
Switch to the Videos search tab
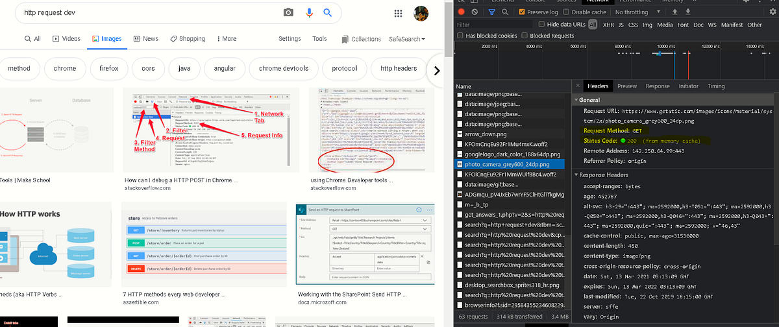click(66, 39)
